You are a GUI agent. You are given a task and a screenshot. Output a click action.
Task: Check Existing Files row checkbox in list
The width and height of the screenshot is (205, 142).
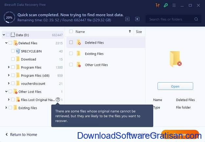pyautogui.click(x=71, y=53)
